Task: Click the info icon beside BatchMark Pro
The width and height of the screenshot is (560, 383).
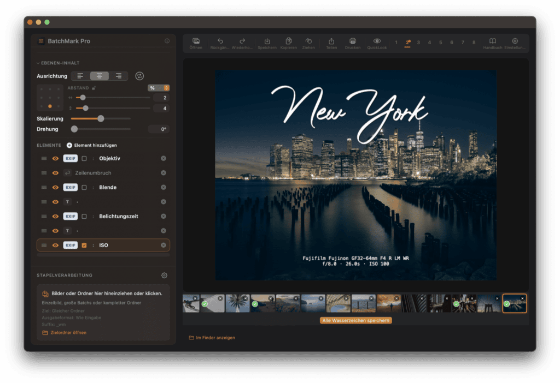Action: 167,41
